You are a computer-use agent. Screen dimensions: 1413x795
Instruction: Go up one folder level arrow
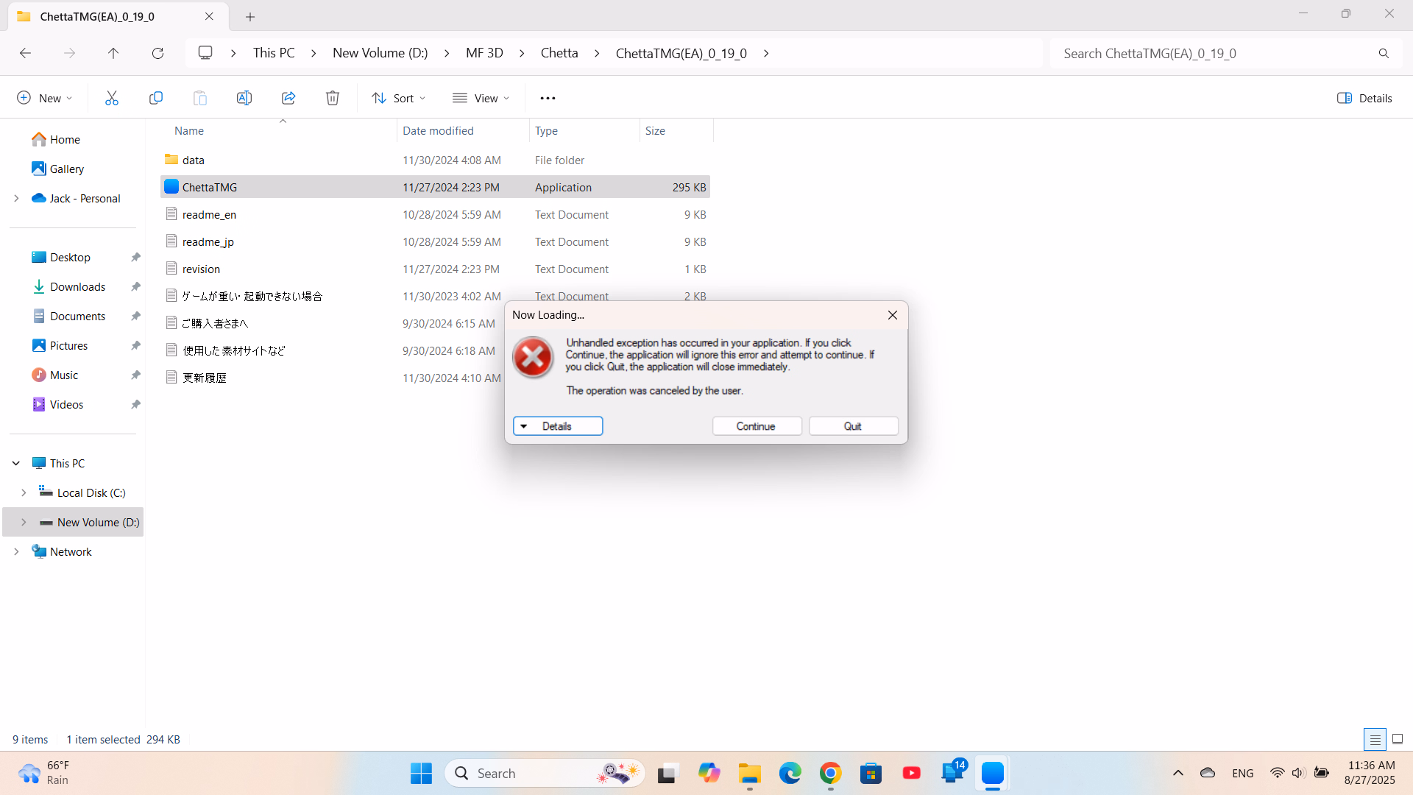(113, 53)
